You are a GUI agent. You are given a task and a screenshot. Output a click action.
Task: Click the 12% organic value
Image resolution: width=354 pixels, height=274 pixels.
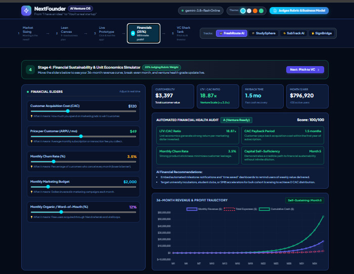(x=132, y=207)
